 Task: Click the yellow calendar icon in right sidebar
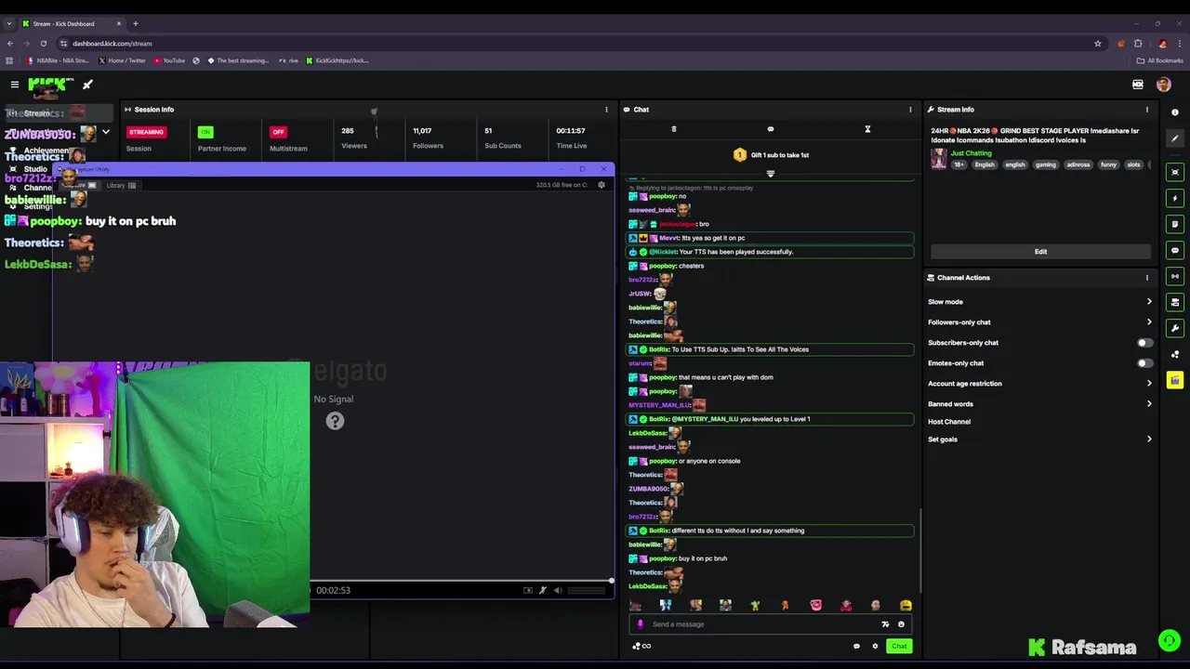pos(1175,380)
